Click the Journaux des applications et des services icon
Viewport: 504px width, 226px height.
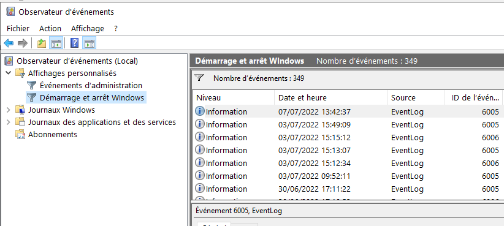20,122
